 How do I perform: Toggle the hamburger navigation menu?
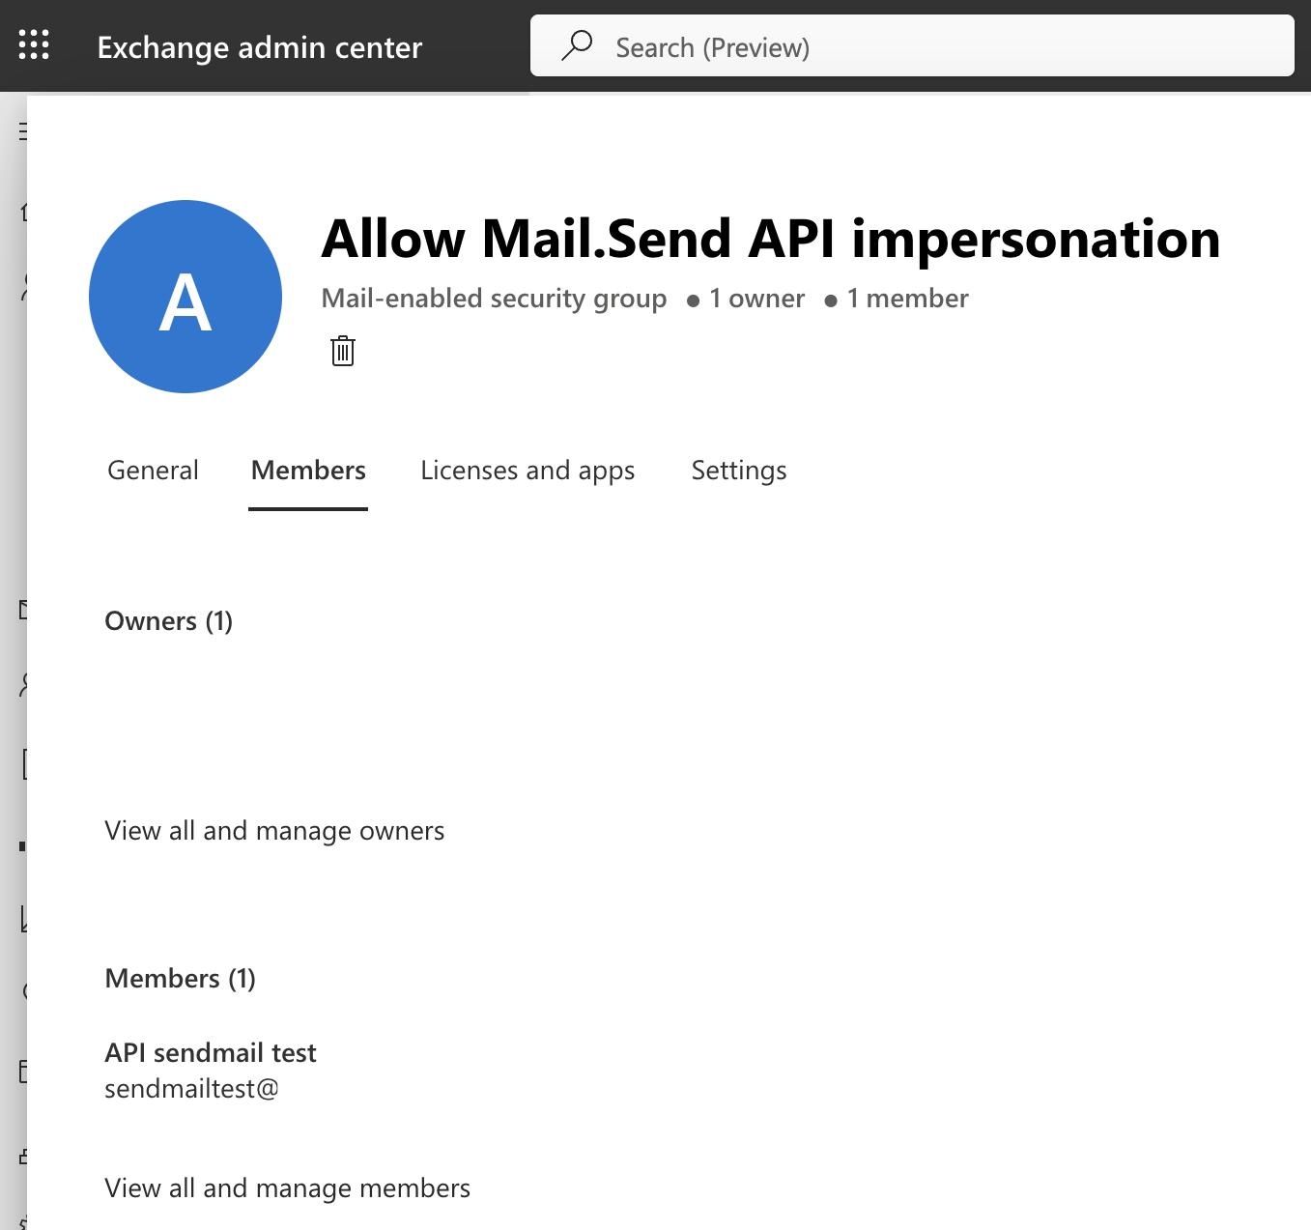pyautogui.click(x=22, y=130)
